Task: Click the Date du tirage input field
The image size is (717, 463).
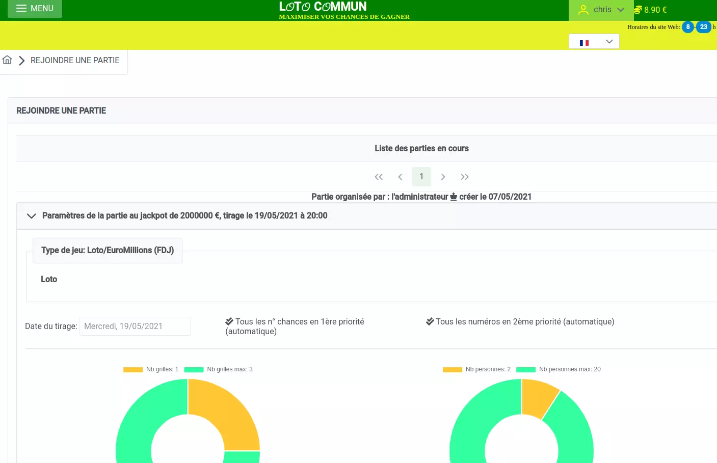Action: coord(135,326)
